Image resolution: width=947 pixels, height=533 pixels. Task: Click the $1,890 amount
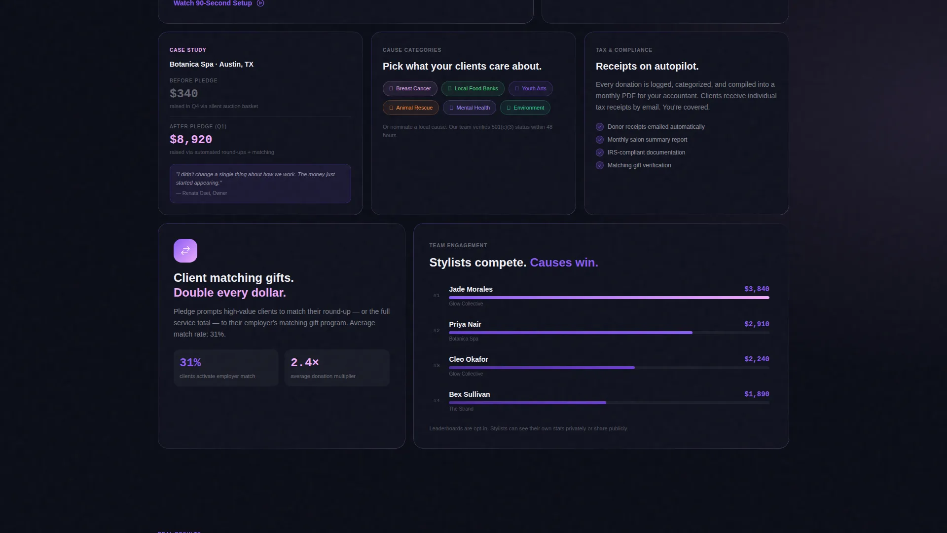(757, 395)
